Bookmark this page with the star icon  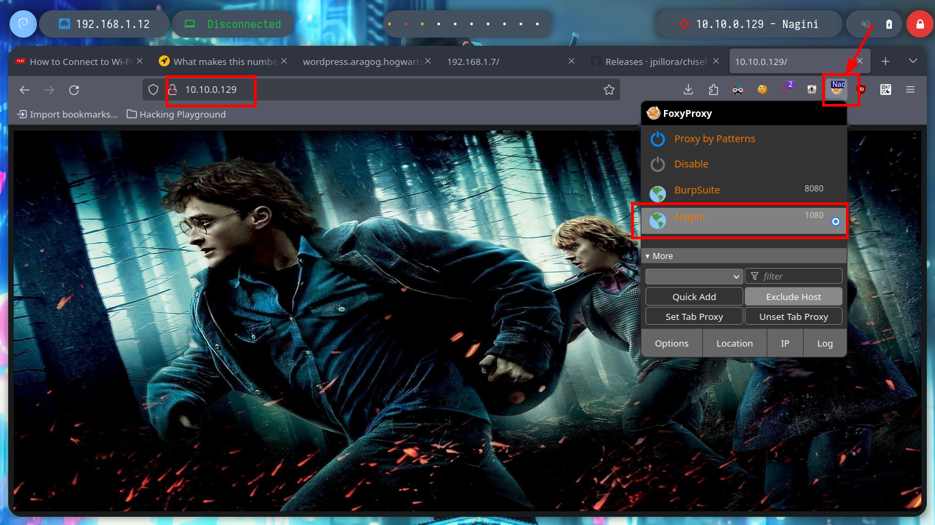(609, 90)
